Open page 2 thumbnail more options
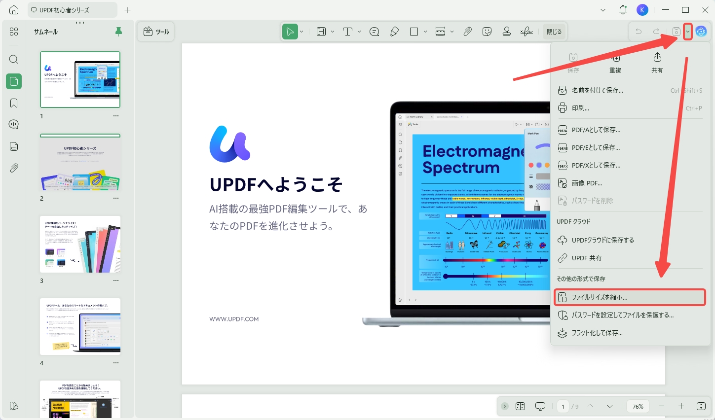Viewport: 715px width, 420px height. pos(116,198)
